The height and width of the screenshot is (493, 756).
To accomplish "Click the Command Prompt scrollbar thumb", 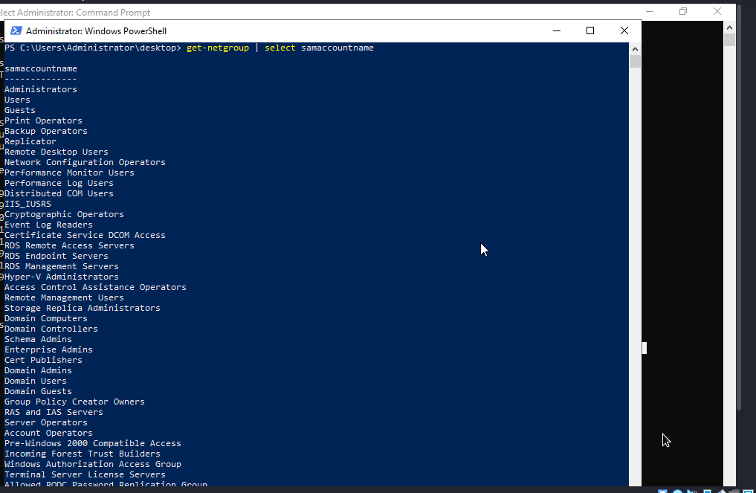I will pyautogui.click(x=729, y=39).
